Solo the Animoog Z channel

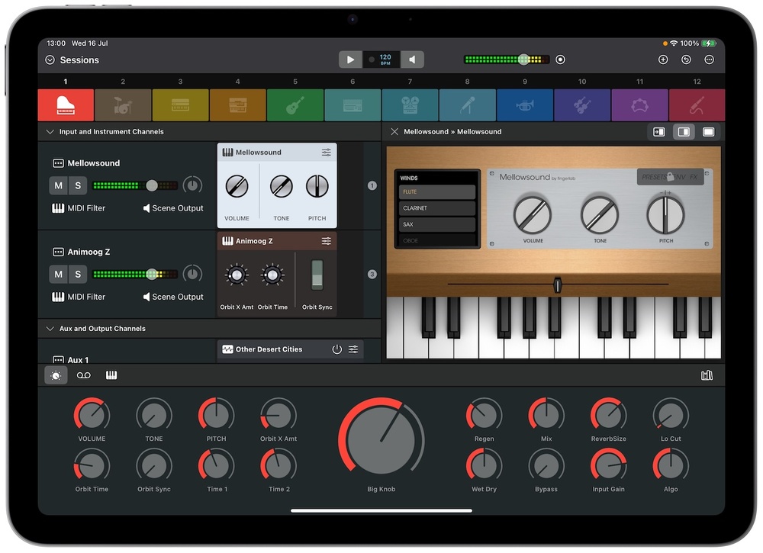point(78,274)
